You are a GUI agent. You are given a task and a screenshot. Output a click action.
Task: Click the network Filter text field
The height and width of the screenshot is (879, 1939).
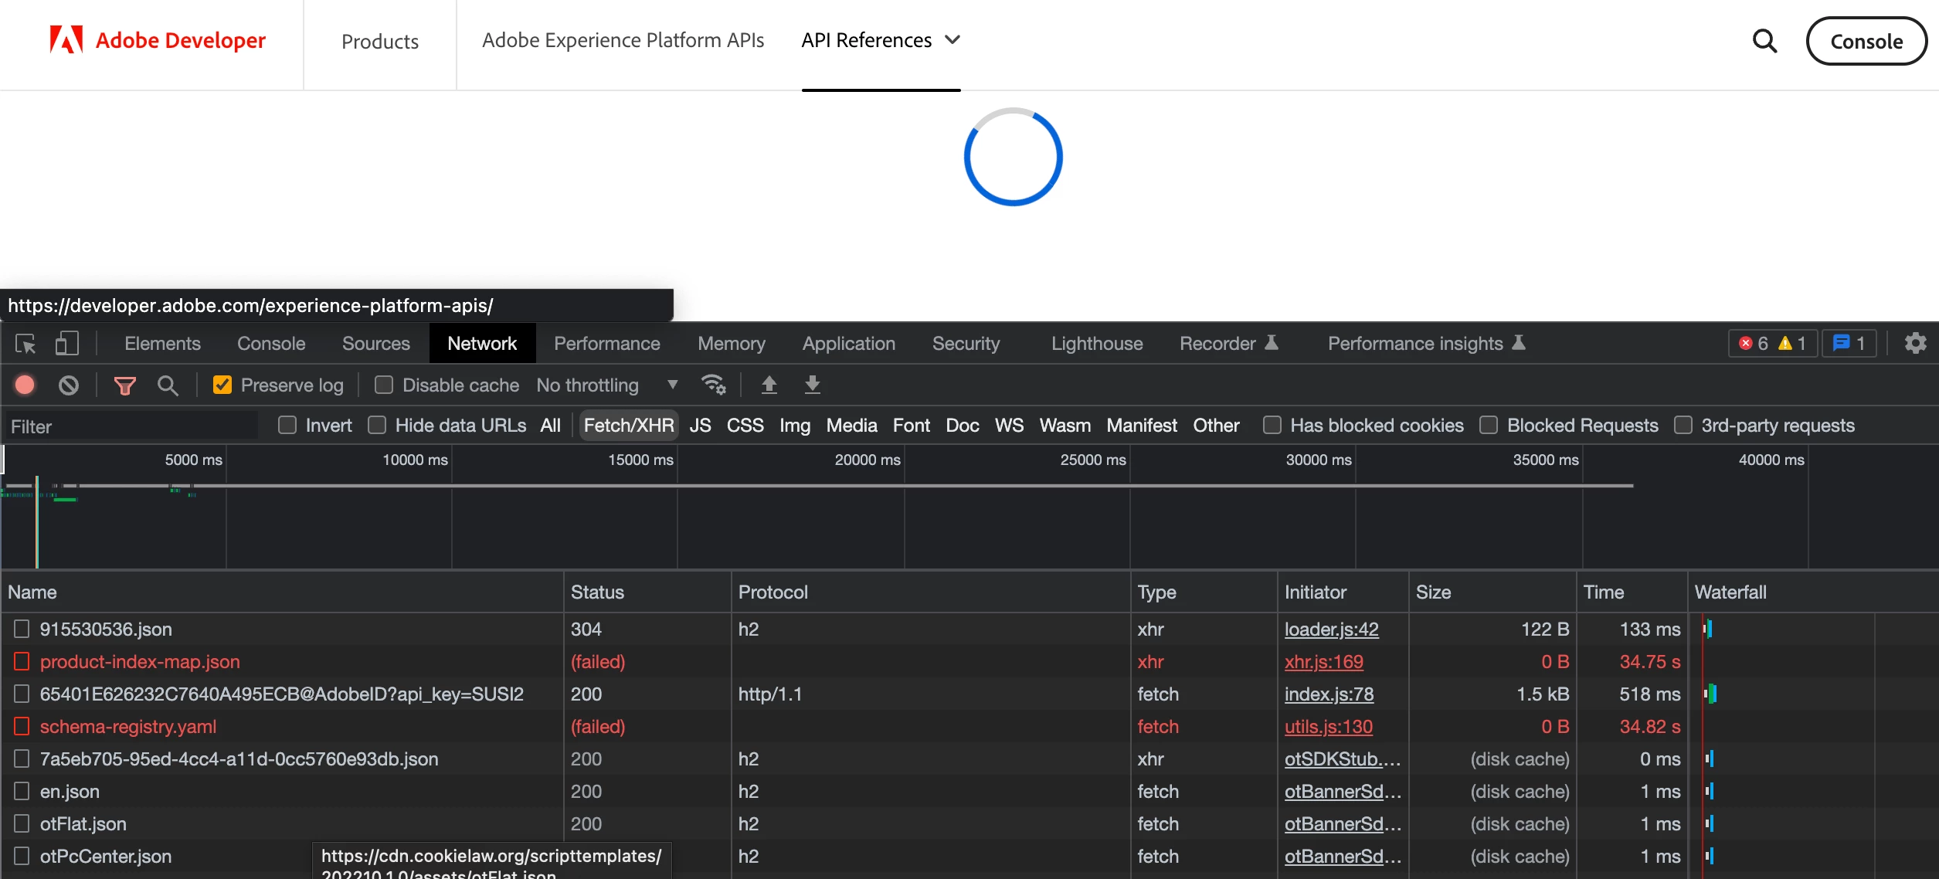(131, 426)
